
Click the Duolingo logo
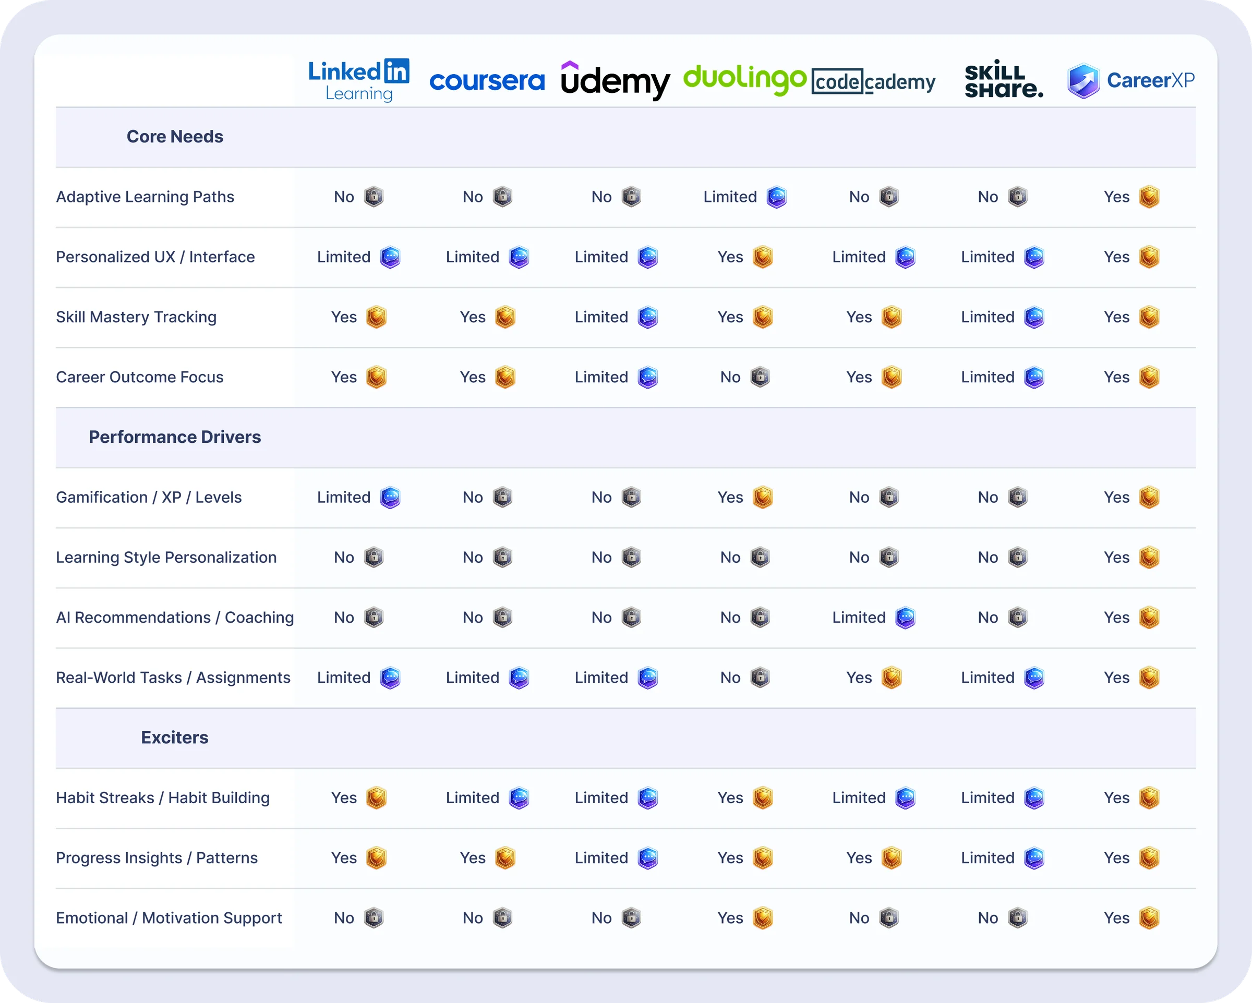click(x=744, y=80)
